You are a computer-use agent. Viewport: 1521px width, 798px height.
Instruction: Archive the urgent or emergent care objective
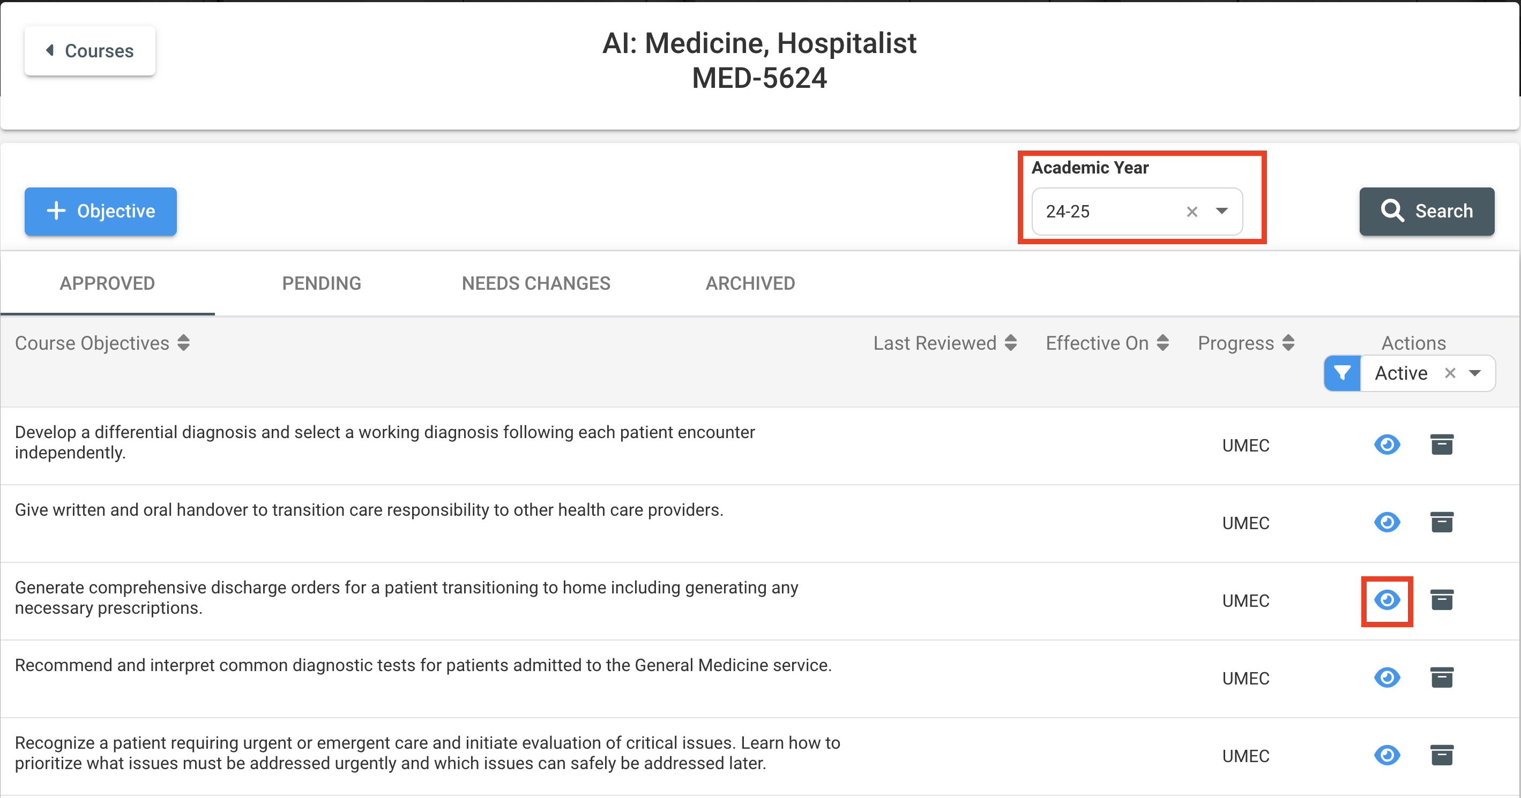pyautogui.click(x=1442, y=756)
